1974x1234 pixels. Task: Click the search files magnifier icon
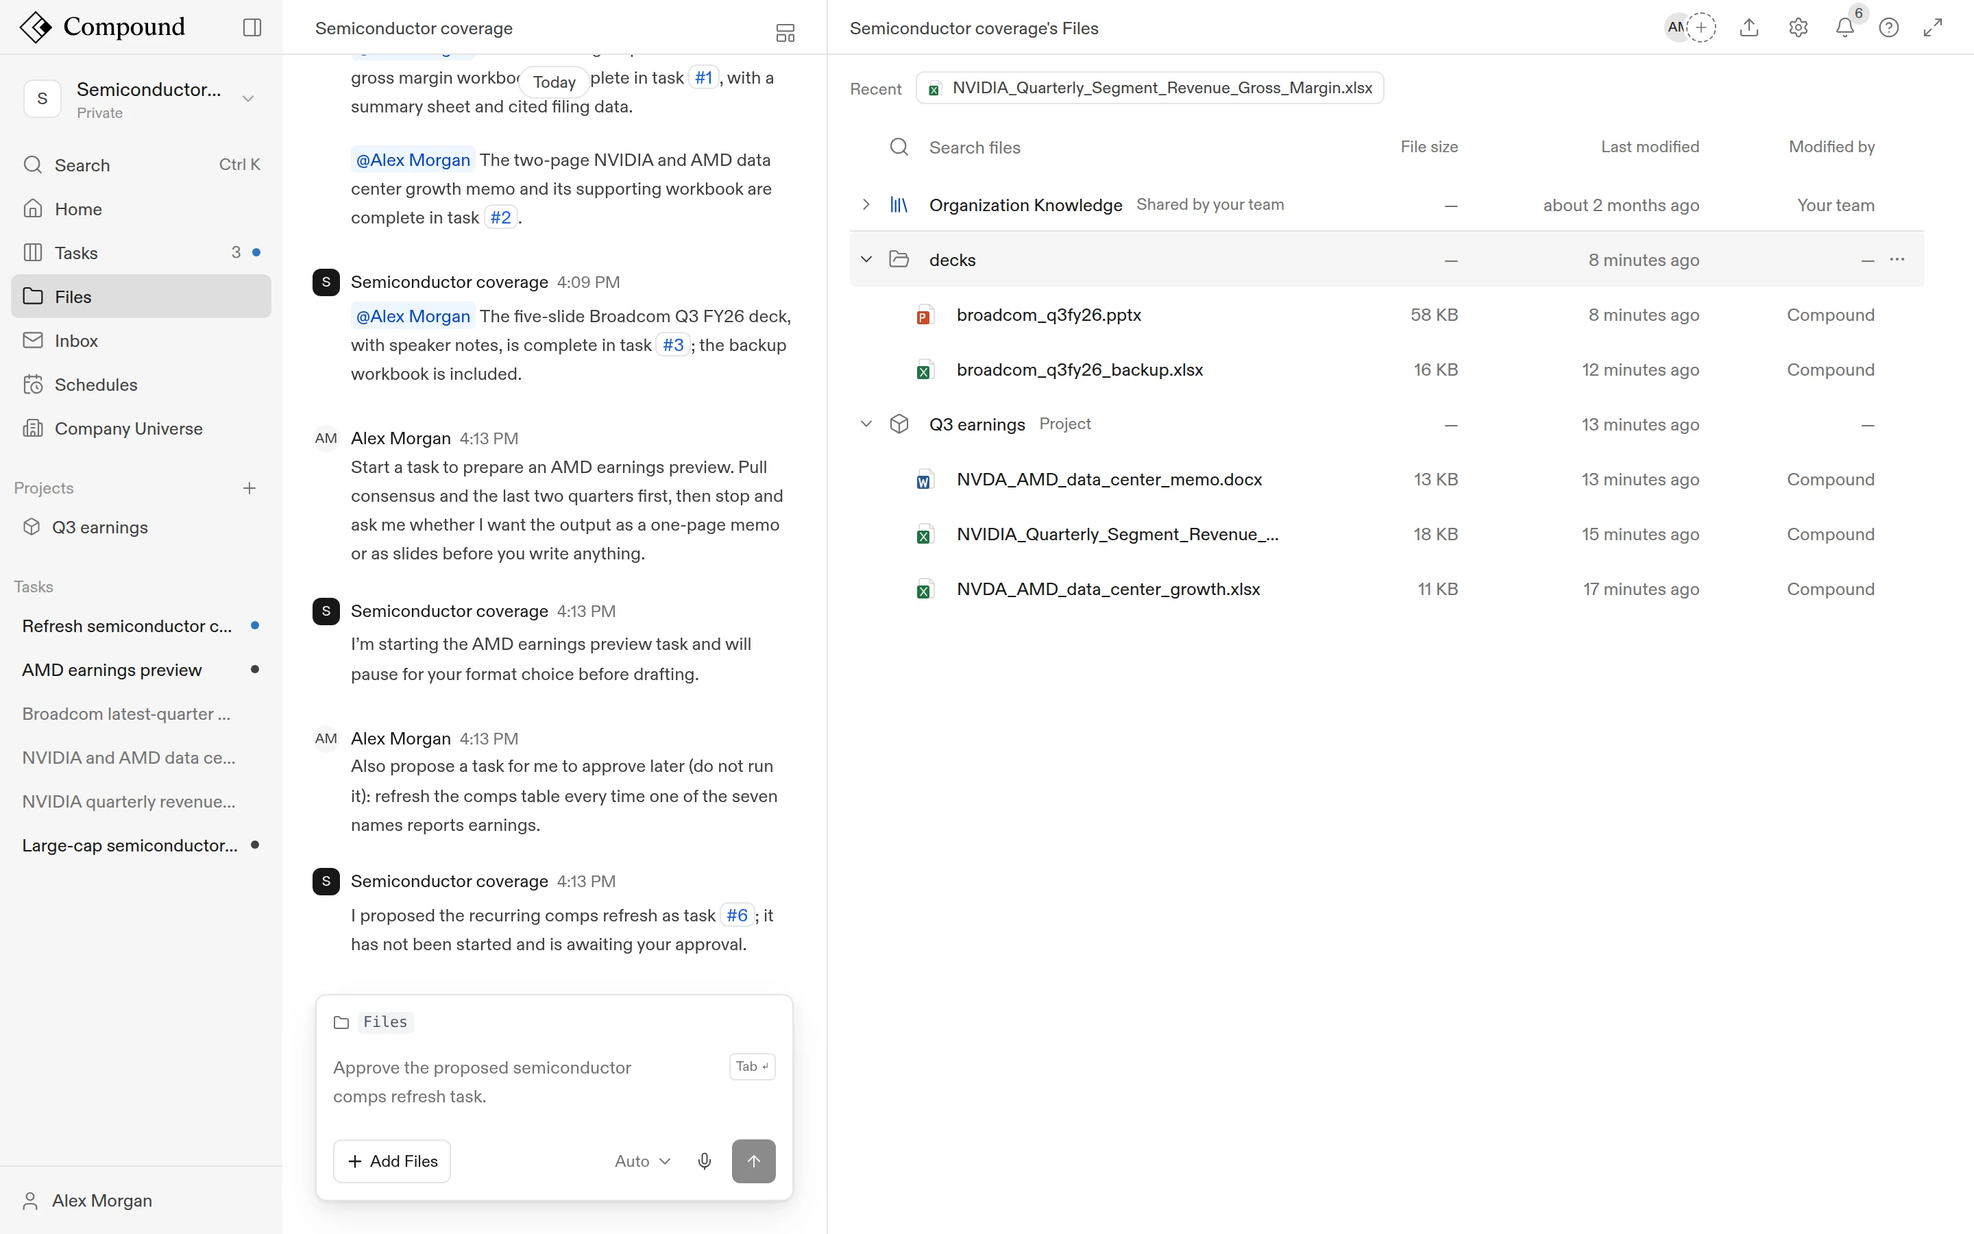pyautogui.click(x=899, y=147)
